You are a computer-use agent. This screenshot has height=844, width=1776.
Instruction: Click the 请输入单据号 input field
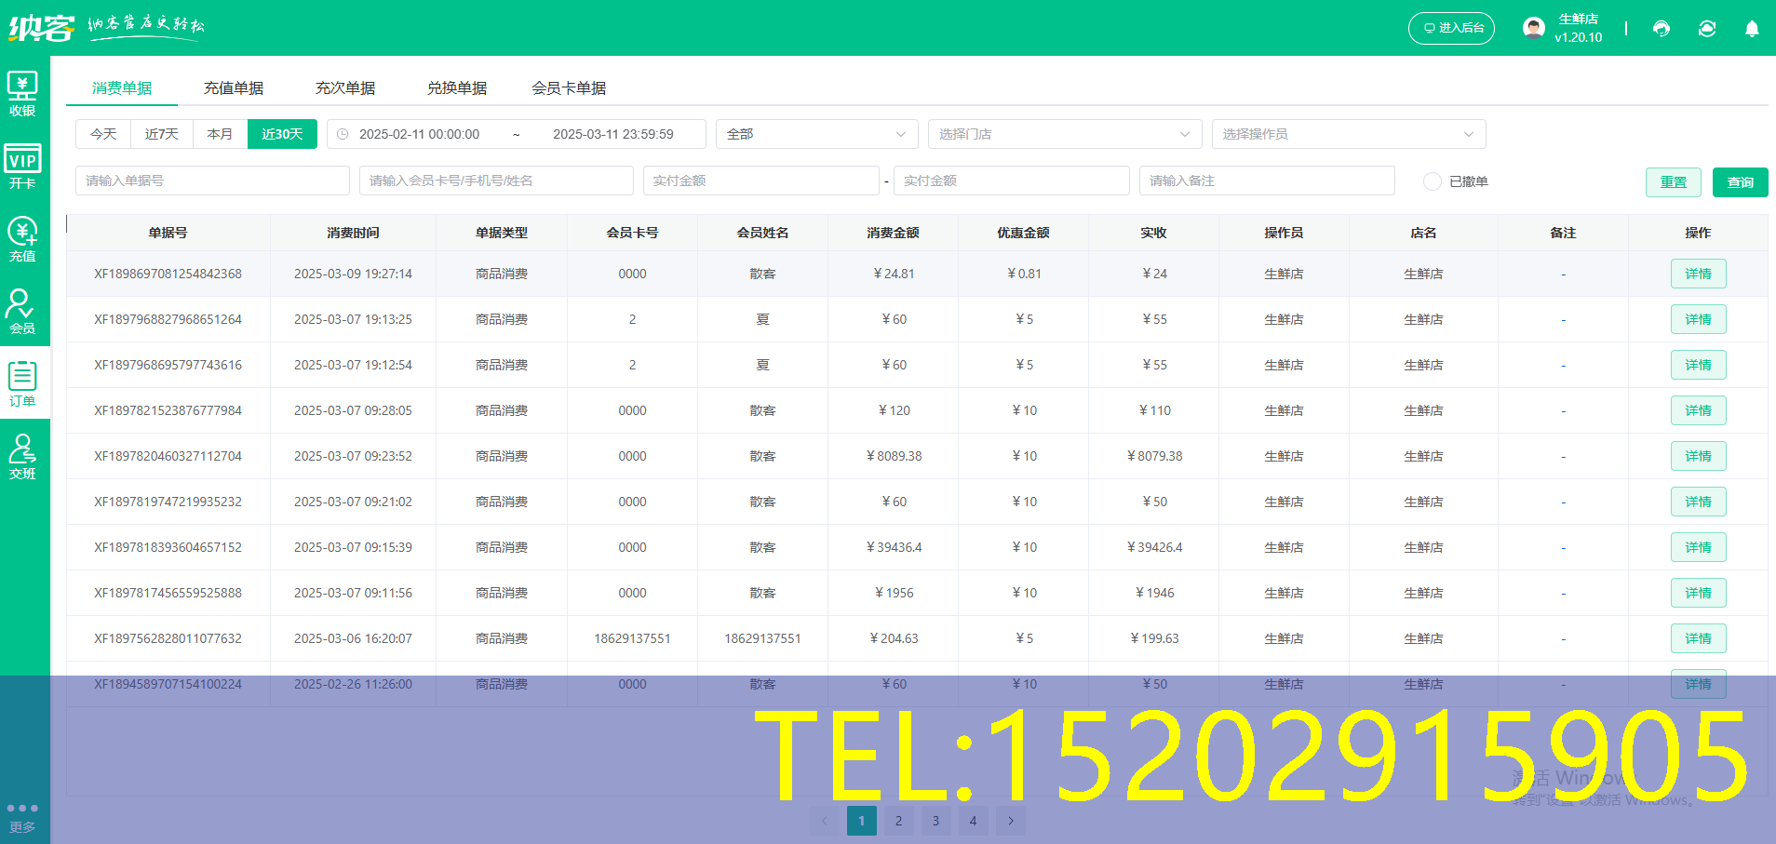[212, 181]
